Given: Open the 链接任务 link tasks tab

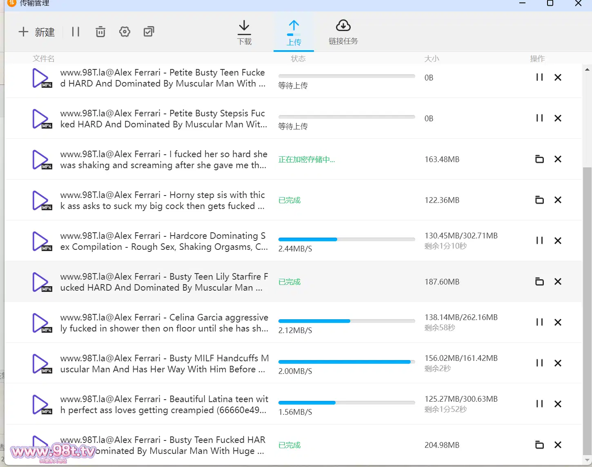Looking at the screenshot, I should tap(343, 32).
